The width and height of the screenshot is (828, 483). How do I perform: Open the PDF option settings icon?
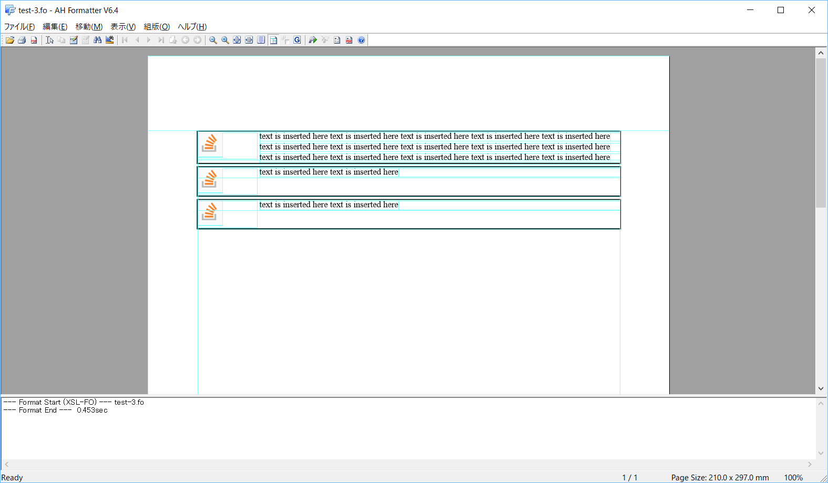point(349,40)
